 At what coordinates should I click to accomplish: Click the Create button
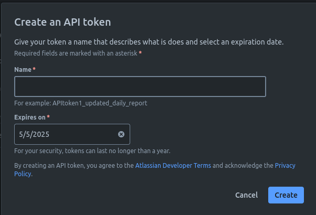pyautogui.click(x=286, y=195)
